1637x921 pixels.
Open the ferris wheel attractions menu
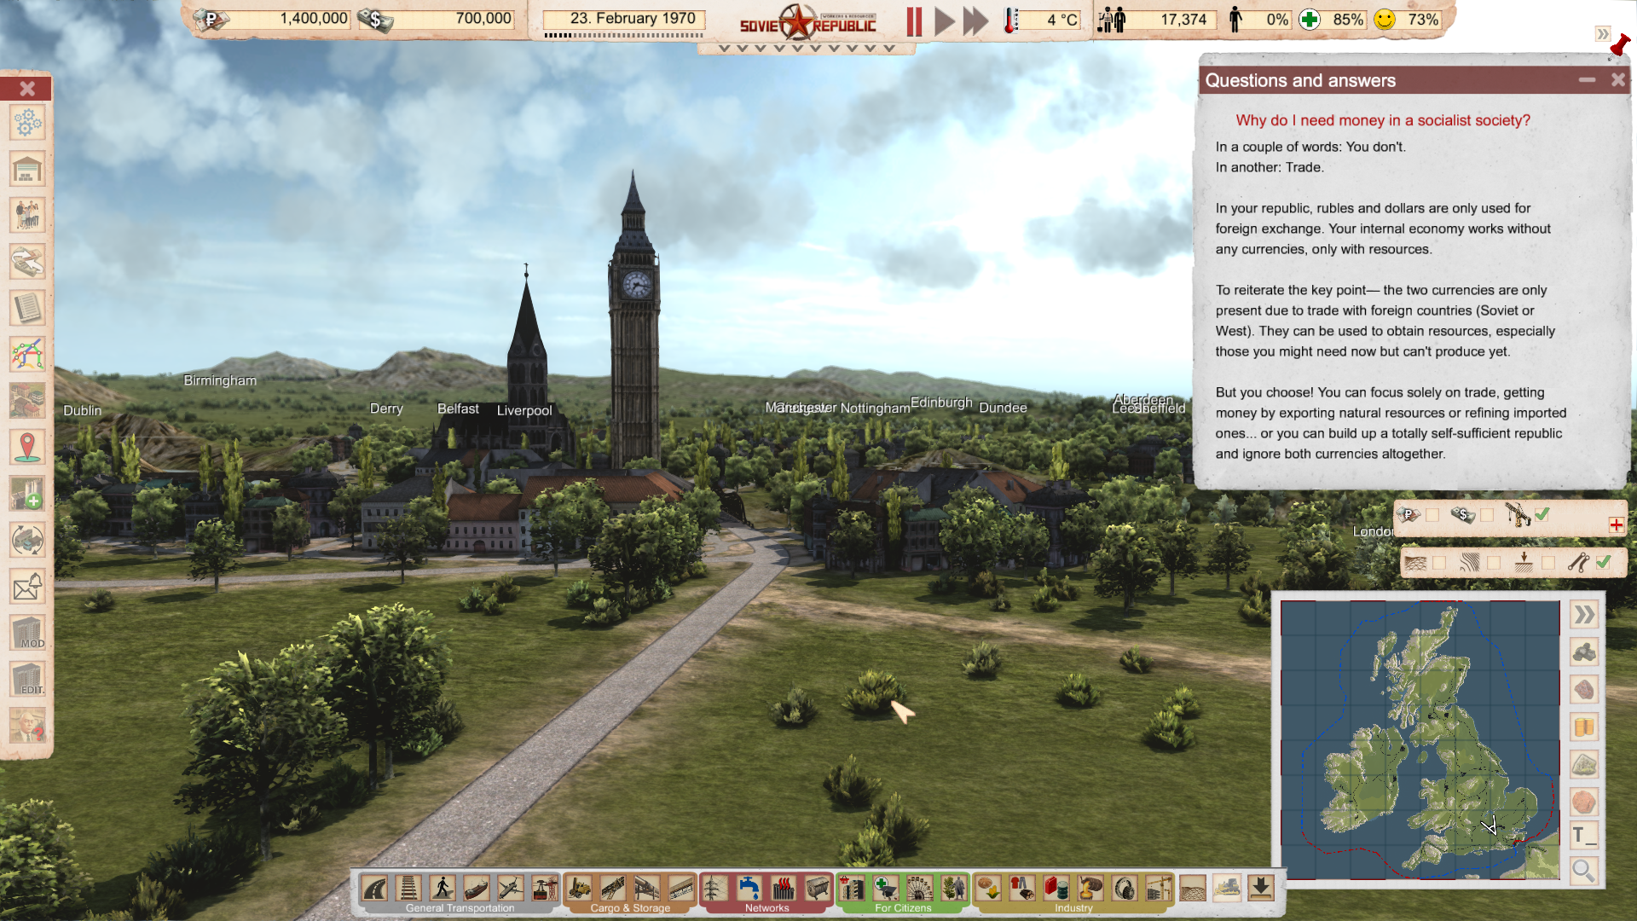coord(920,889)
